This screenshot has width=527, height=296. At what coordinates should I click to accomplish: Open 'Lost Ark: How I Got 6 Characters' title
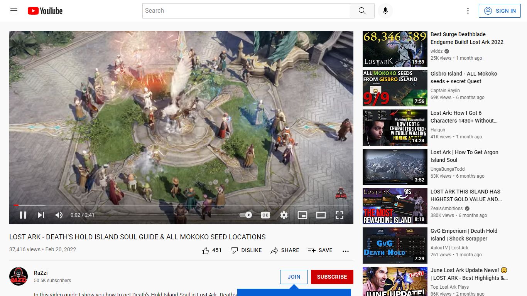coord(464,117)
